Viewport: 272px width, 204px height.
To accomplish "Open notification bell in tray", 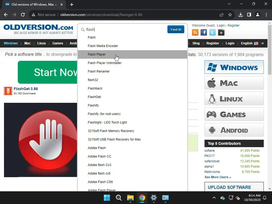I will point(265,198).
